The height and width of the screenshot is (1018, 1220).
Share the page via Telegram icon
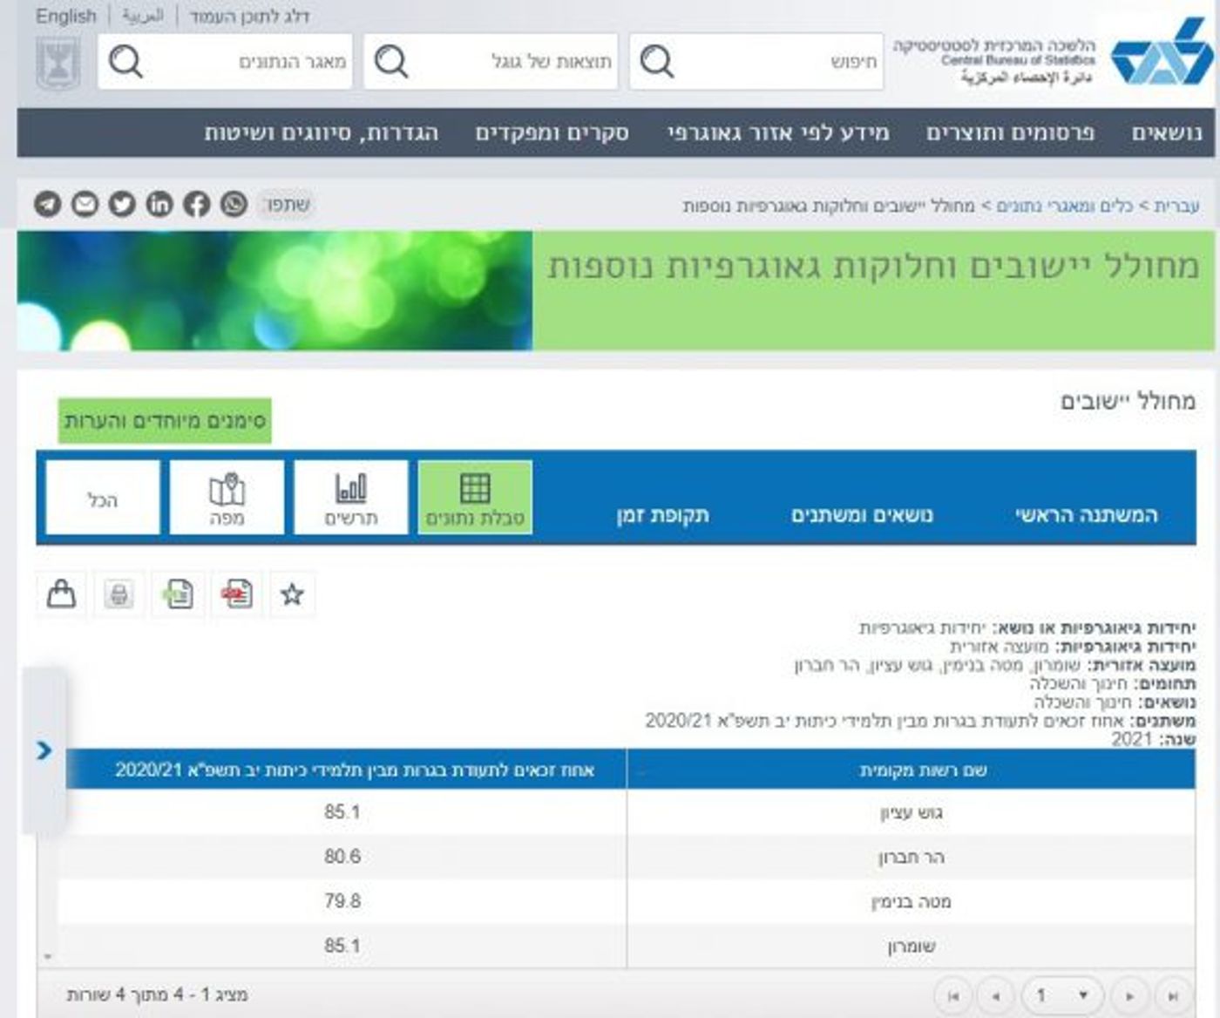coord(48,204)
